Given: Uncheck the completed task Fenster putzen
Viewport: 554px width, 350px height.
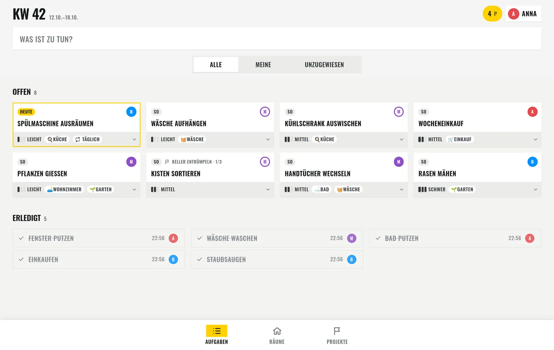Looking at the screenshot, I should click(21, 238).
